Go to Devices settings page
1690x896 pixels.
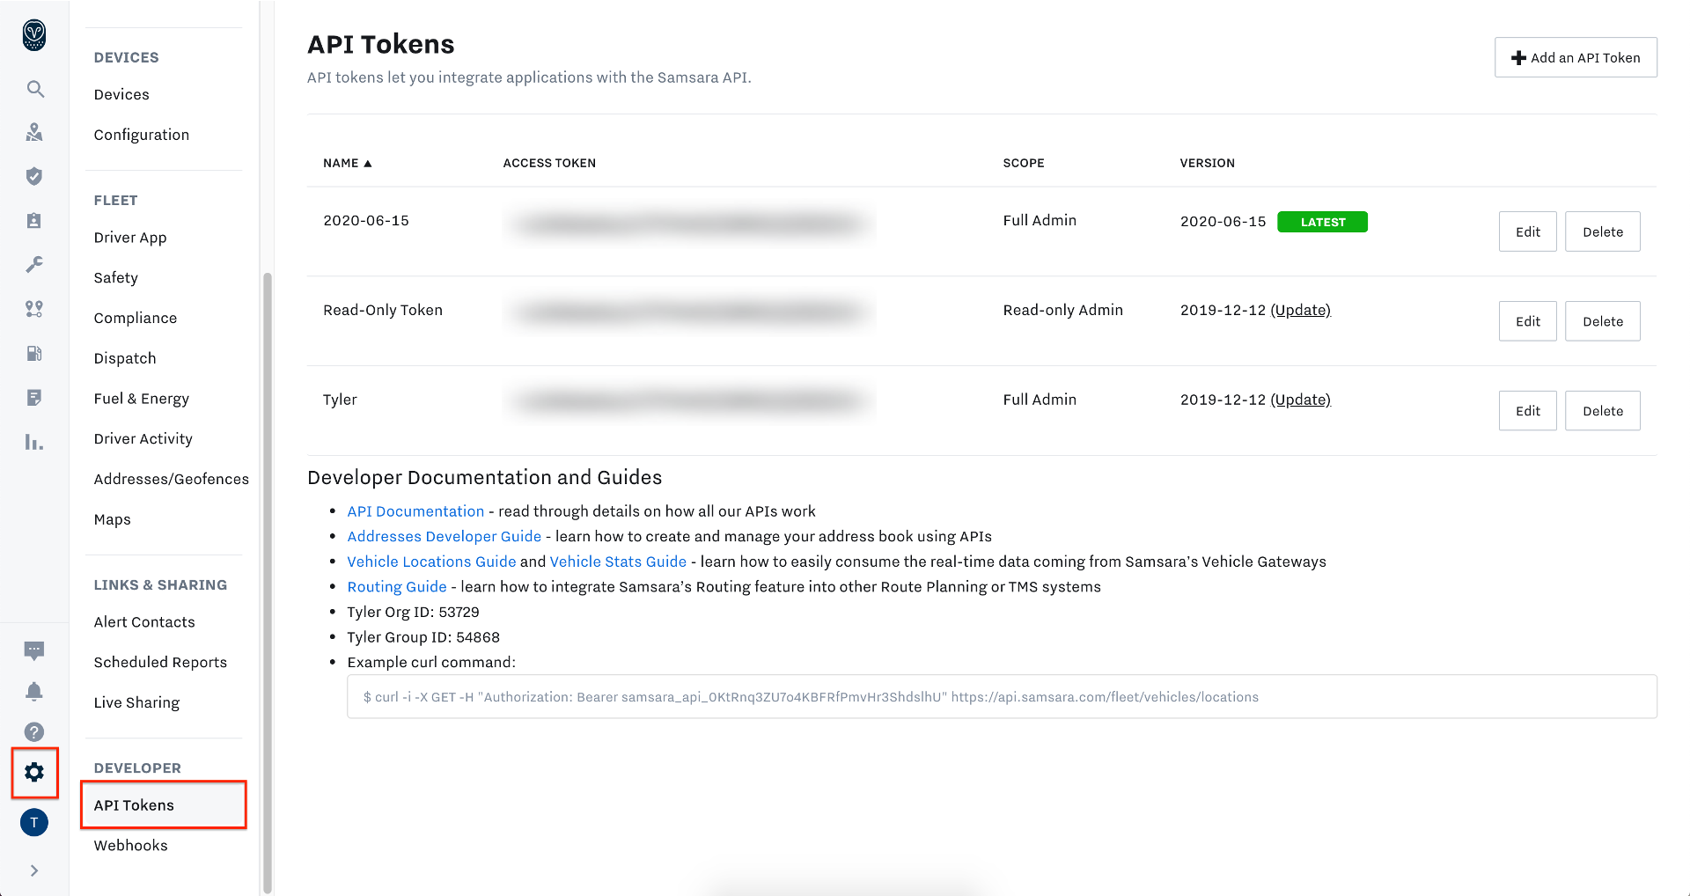pos(121,94)
